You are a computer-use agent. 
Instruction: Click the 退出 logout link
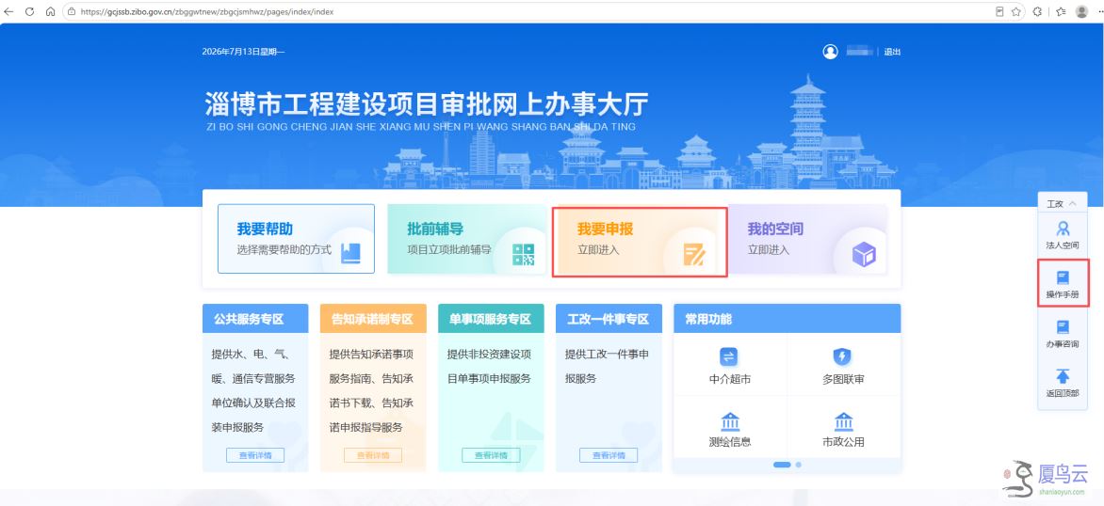point(892,52)
